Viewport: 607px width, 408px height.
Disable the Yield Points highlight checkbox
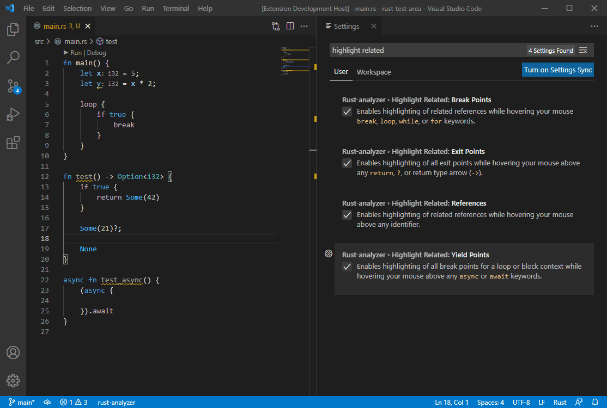coord(347,267)
